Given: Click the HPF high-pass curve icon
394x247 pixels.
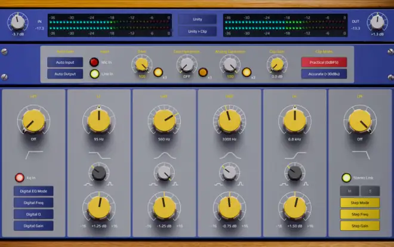Looking at the screenshot, I should point(34,155).
